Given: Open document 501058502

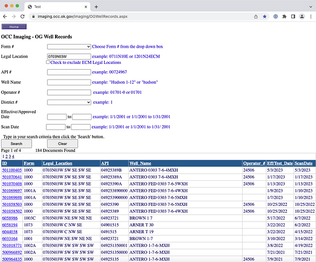Looking at the screenshot, I should click(x=12, y=211).
